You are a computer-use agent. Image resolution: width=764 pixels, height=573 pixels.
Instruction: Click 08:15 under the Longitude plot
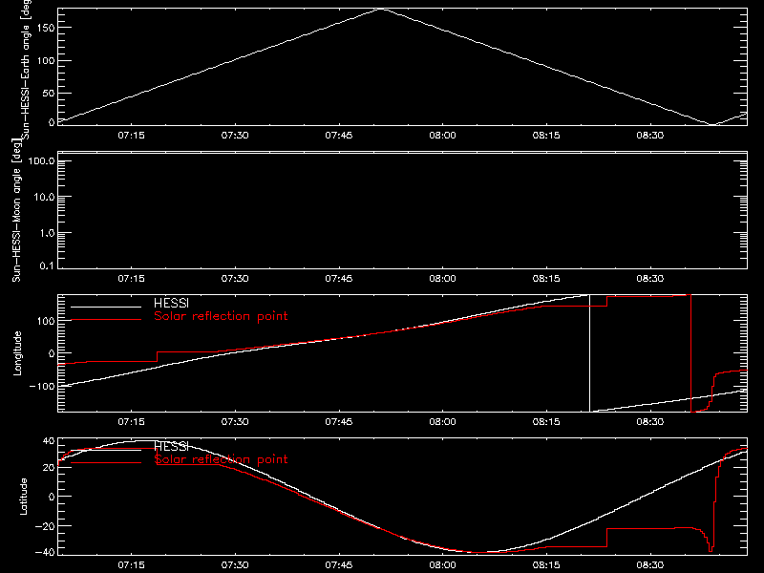(x=546, y=421)
